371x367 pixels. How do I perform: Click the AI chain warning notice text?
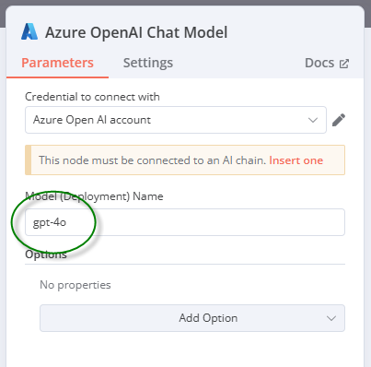coord(152,160)
